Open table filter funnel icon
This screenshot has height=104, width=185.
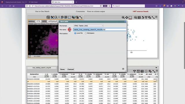pos(134,71)
